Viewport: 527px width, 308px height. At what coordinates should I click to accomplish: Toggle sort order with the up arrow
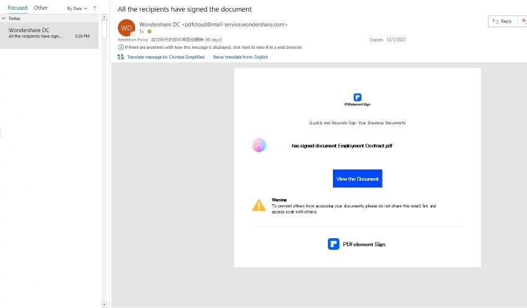point(95,9)
